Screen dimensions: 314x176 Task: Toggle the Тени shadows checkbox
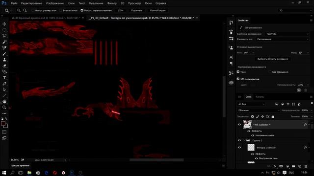pyautogui.click(x=238, y=72)
